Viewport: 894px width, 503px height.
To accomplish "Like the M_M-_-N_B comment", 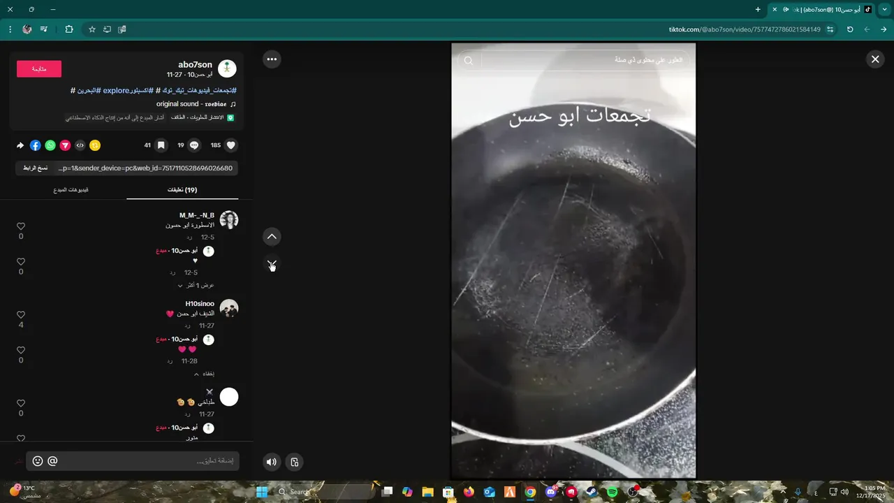I will pos(21,226).
